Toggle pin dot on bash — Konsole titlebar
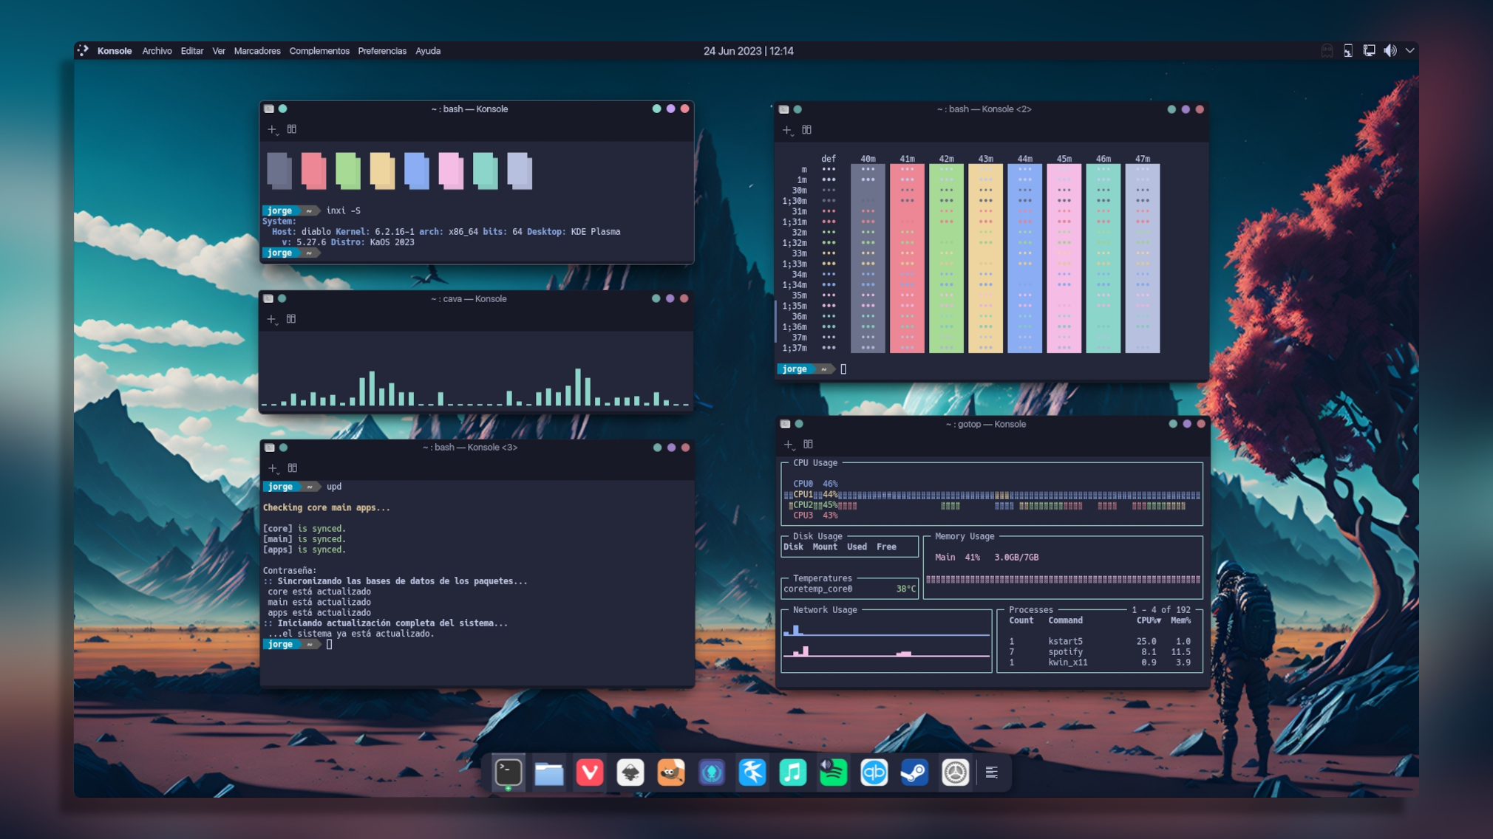 (283, 109)
